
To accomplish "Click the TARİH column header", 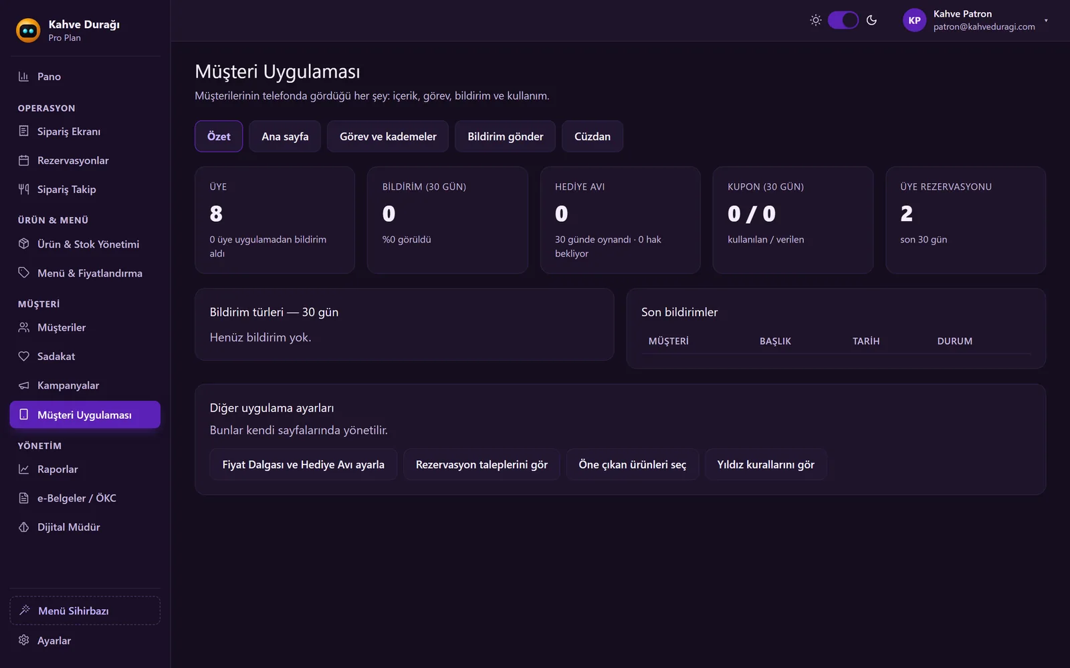I will pos(866,341).
